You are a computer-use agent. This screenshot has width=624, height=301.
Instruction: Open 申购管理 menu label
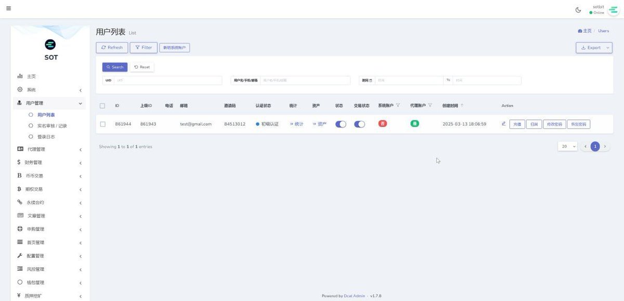(x=36, y=229)
